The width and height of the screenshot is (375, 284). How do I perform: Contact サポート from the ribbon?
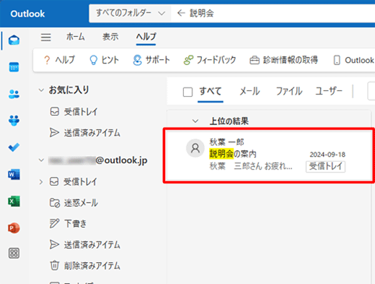click(x=151, y=60)
